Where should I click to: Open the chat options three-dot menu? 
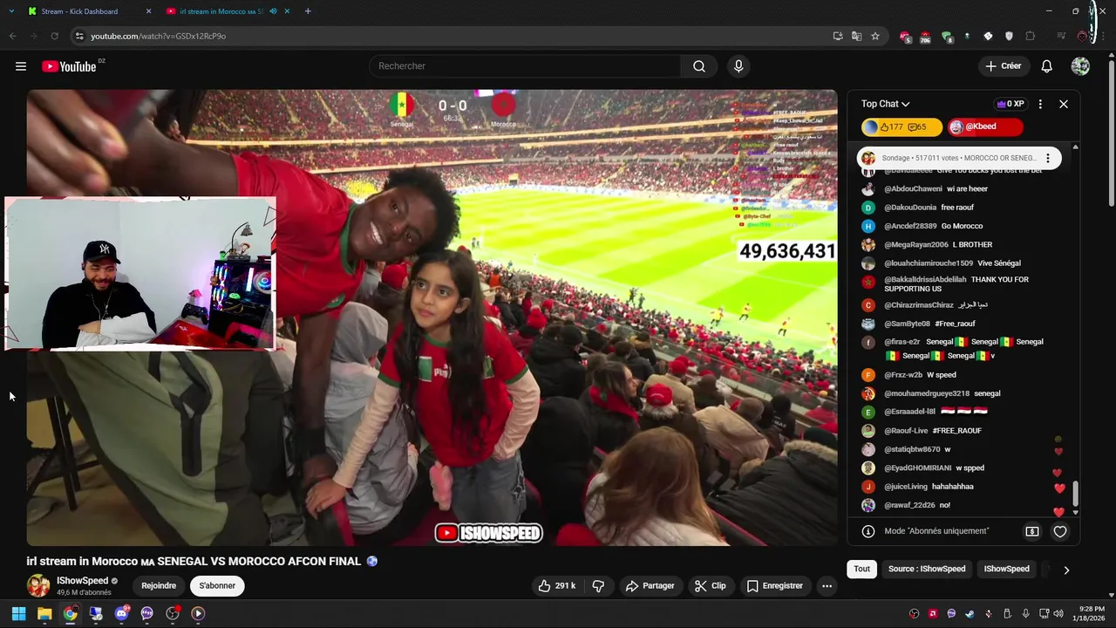(1040, 104)
